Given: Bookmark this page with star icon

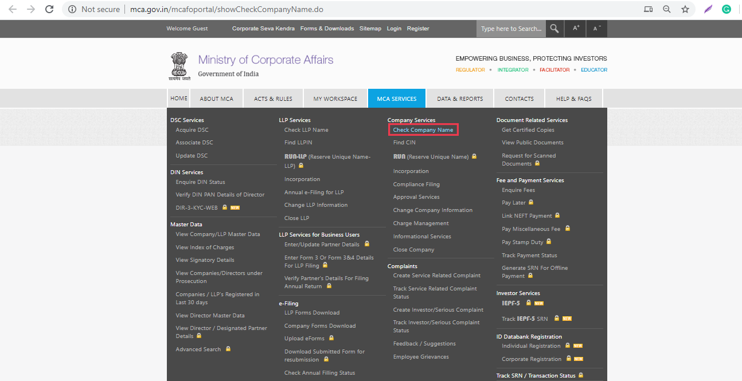Looking at the screenshot, I should point(685,9).
